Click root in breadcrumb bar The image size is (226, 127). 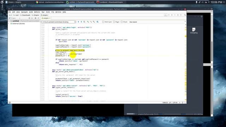tap(16, 15)
